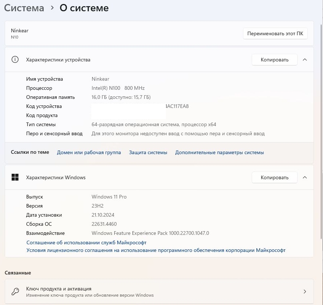Click Переименовать этот ПК button
Screen dimensions: 323x305
pos(275,33)
